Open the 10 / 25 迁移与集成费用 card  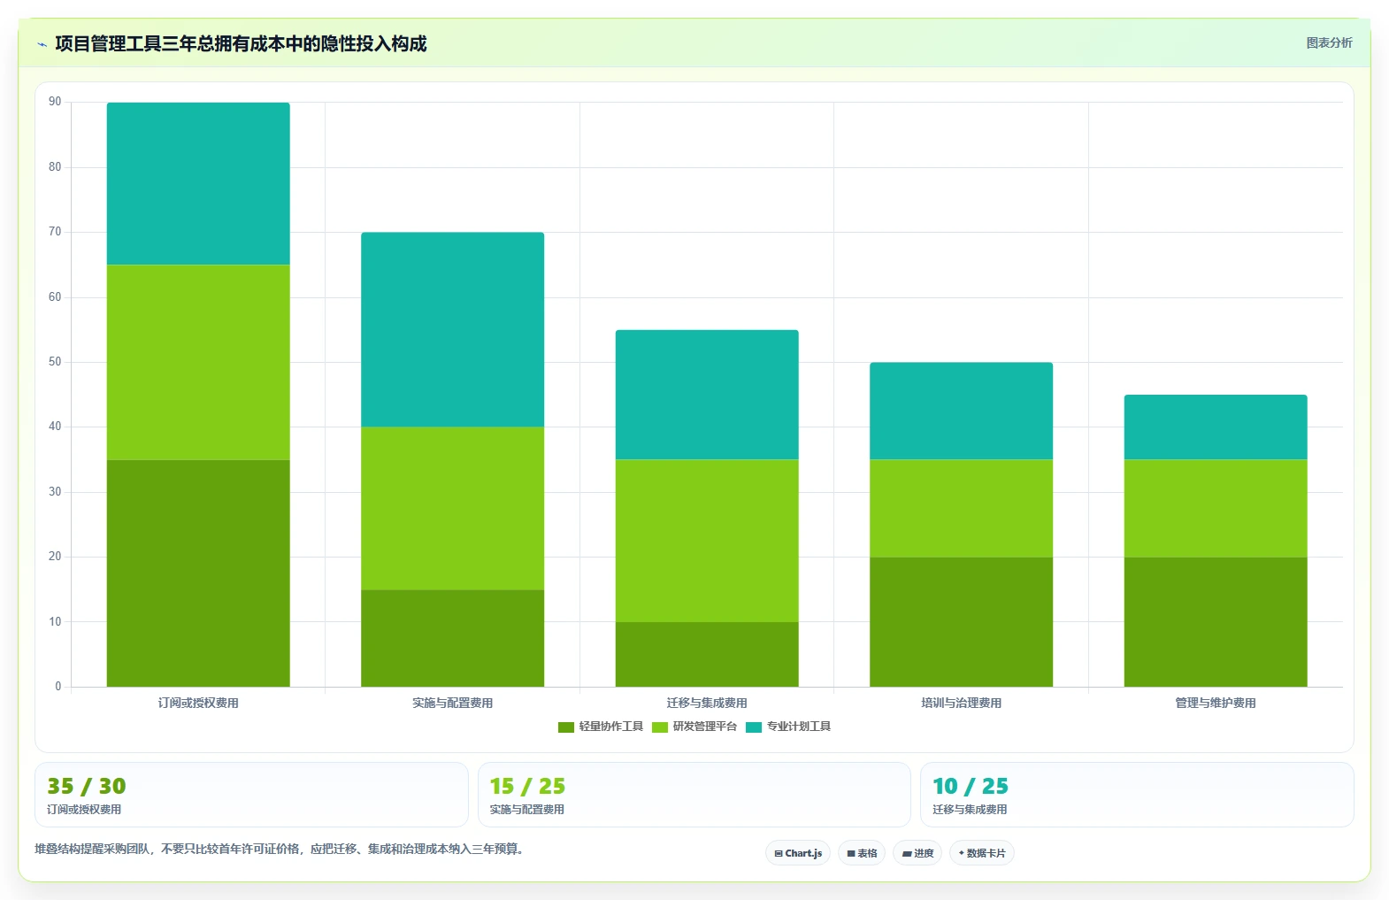(1137, 795)
